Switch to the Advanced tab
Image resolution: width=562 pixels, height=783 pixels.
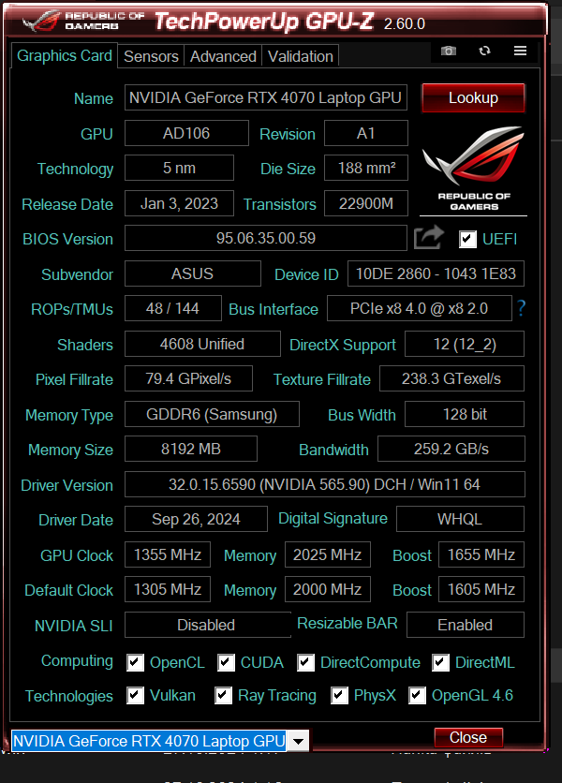coord(223,56)
